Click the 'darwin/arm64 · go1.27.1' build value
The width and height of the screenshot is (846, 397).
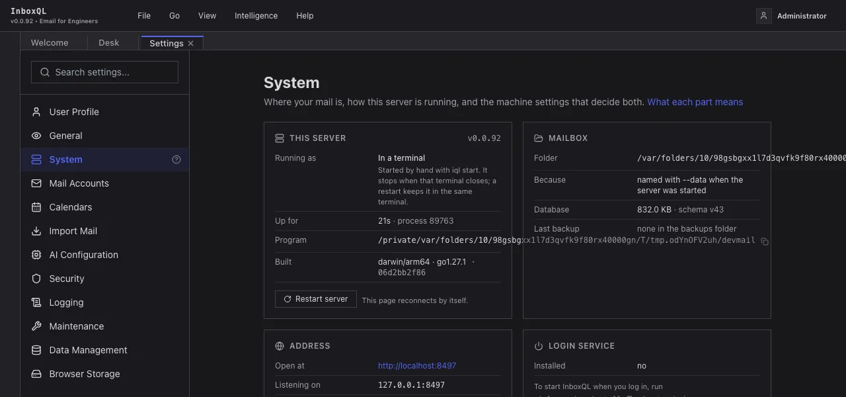(422, 262)
